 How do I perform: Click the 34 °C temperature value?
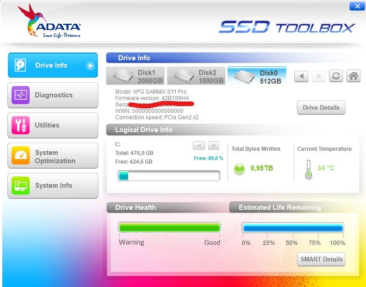326,168
